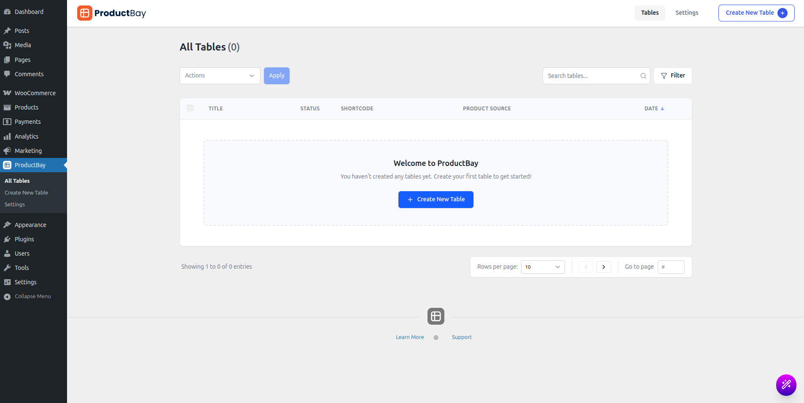
Task: Click the Payments icon in the sidebar
Action: coord(8,121)
